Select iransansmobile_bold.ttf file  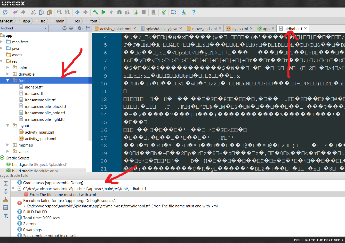(x=45, y=113)
